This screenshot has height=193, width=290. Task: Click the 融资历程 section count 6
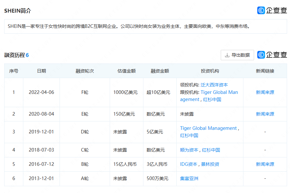(27, 55)
